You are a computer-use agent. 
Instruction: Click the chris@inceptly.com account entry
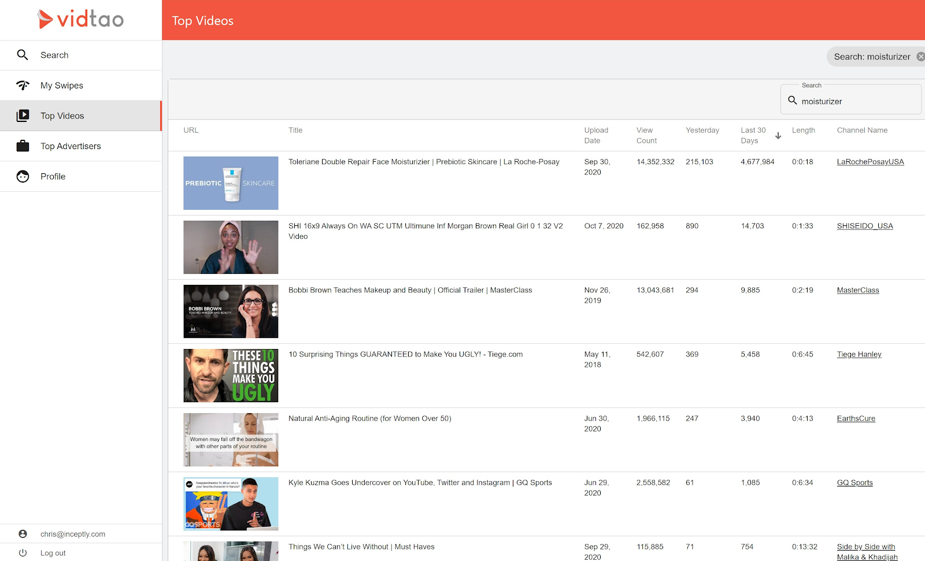pyautogui.click(x=73, y=534)
